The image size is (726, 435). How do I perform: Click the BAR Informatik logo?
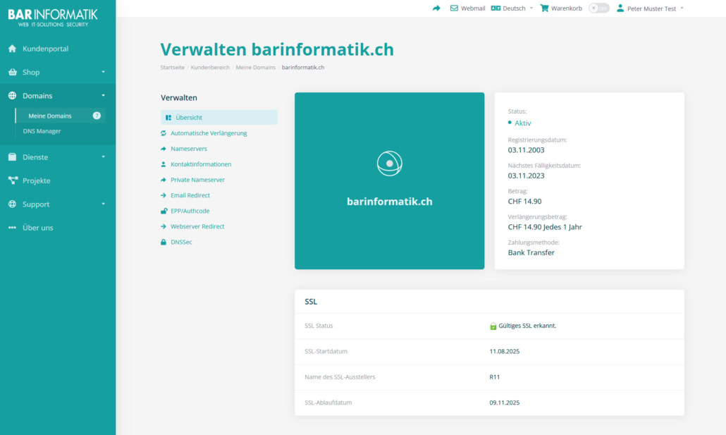[53, 17]
